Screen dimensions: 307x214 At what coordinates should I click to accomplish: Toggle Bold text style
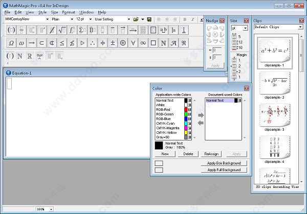(185, 19)
